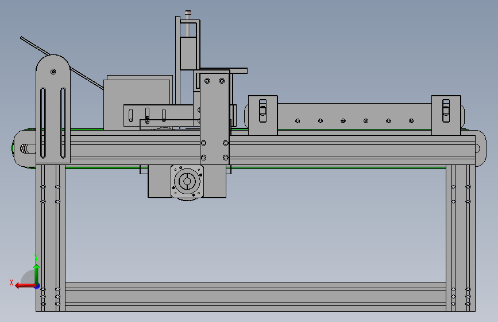Select the left vertical leg extrusion below the beam
This screenshot has height=322, width=498.
pyautogui.click(x=51, y=238)
